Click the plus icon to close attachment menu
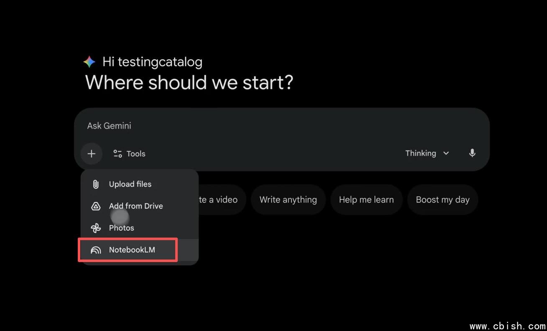 pos(91,154)
